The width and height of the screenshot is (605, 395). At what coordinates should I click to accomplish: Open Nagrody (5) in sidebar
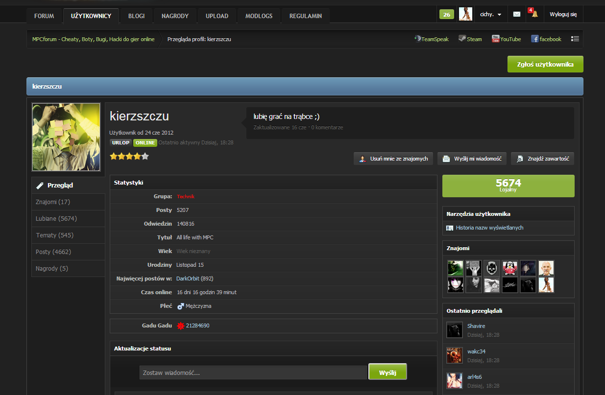point(68,268)
